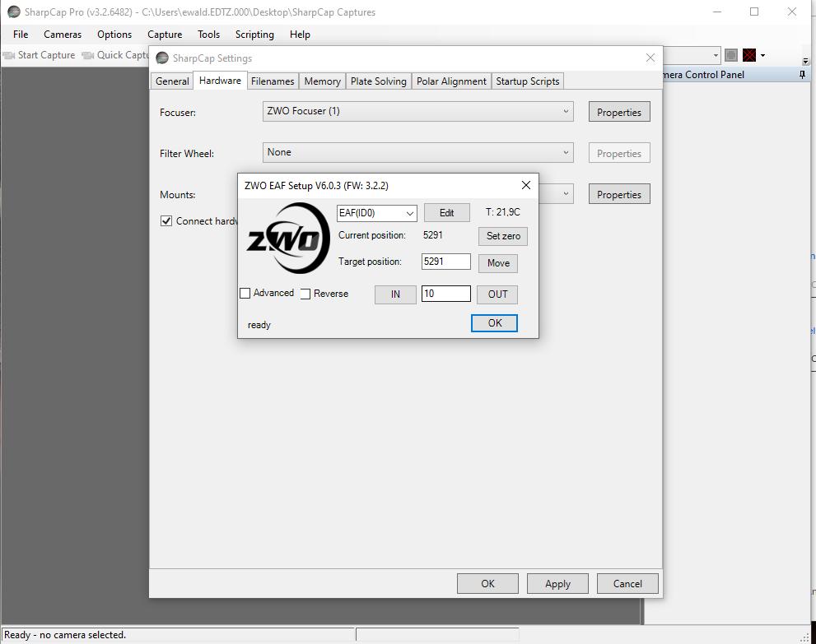The width and height of the screenshot is (816, 644).
Task: Click the Move button
Action: (498, 263)
